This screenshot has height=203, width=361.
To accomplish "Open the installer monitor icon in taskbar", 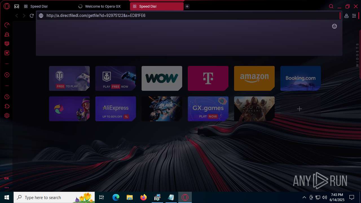I will point(157,197).
